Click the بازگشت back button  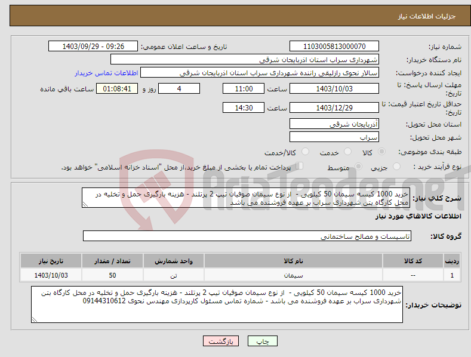coord(221,341)
